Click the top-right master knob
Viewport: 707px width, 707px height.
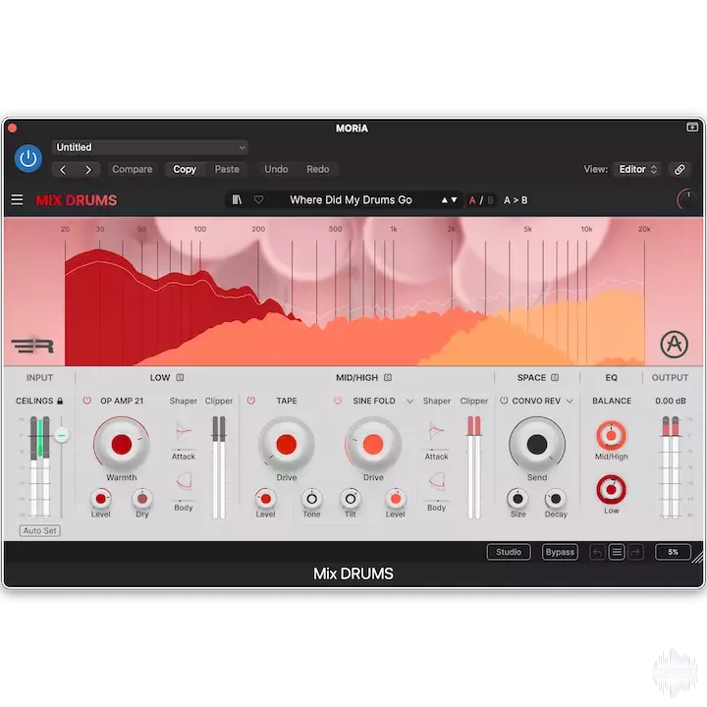pos(685,199)
